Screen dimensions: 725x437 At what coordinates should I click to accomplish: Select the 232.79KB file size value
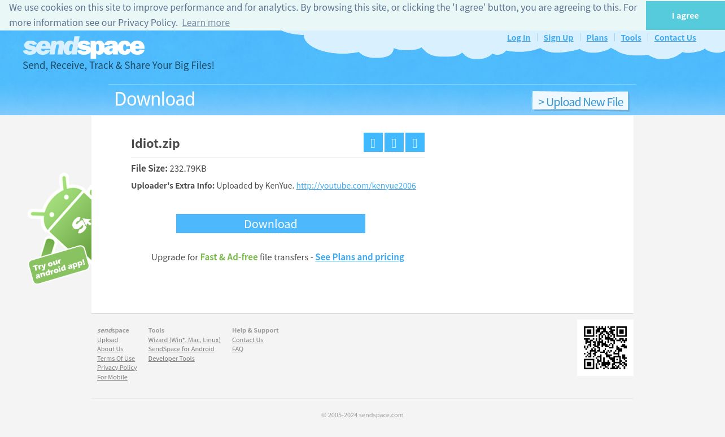pos(188,168)
